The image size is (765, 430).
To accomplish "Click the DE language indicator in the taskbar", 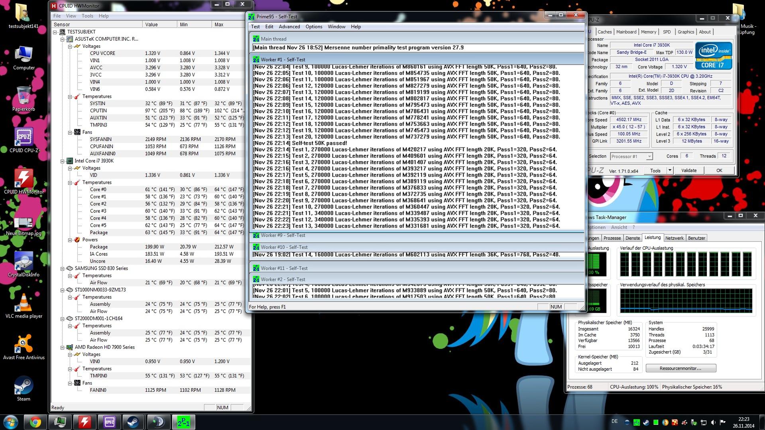I will coord(614,422).
